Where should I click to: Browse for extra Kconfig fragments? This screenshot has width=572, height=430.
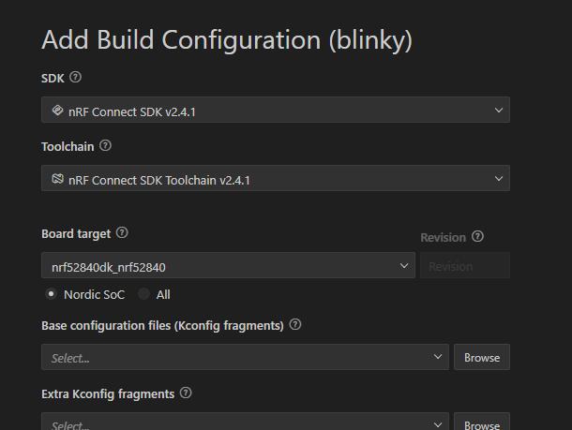(482, 422)
